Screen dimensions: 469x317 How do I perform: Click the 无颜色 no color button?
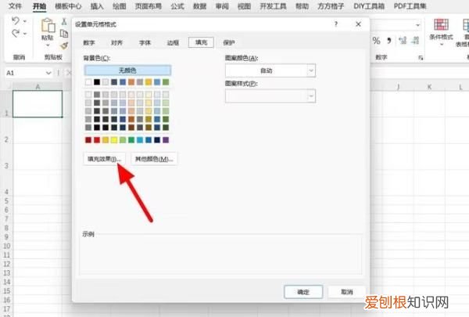127,70
